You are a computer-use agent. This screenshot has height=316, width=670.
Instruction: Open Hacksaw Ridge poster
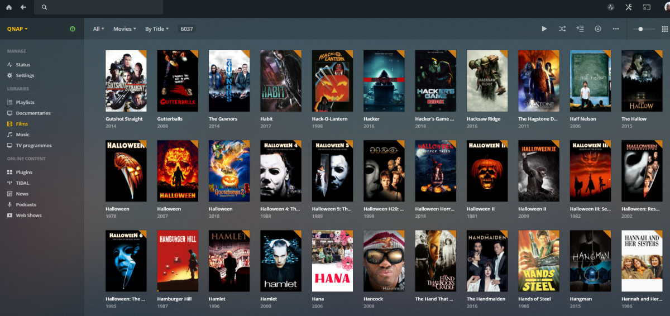(x=487, y=81)
